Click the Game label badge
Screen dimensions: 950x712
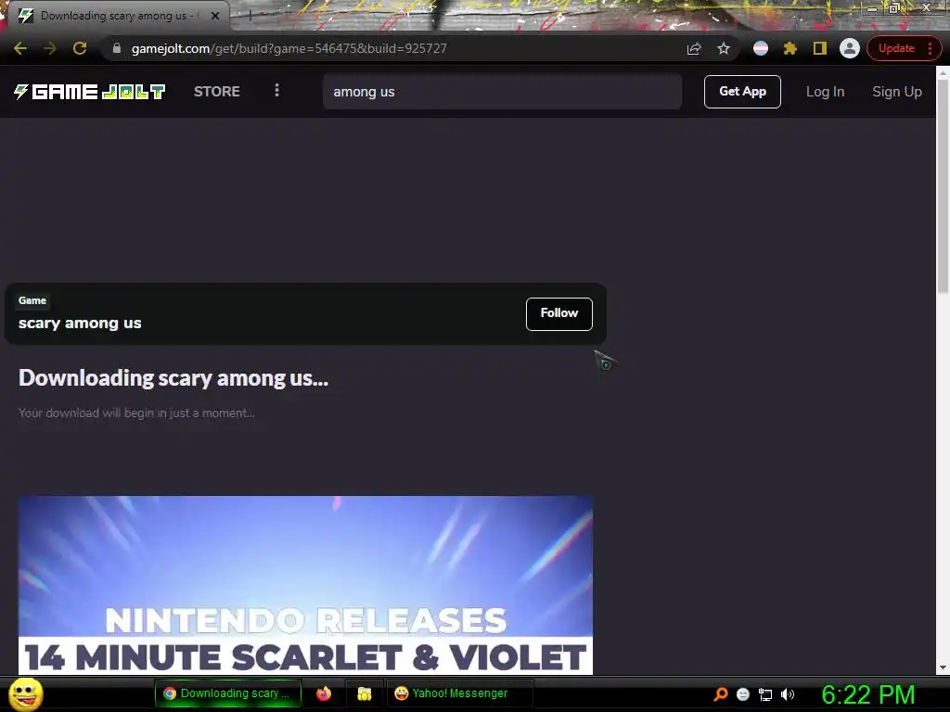tap(32, 300)
